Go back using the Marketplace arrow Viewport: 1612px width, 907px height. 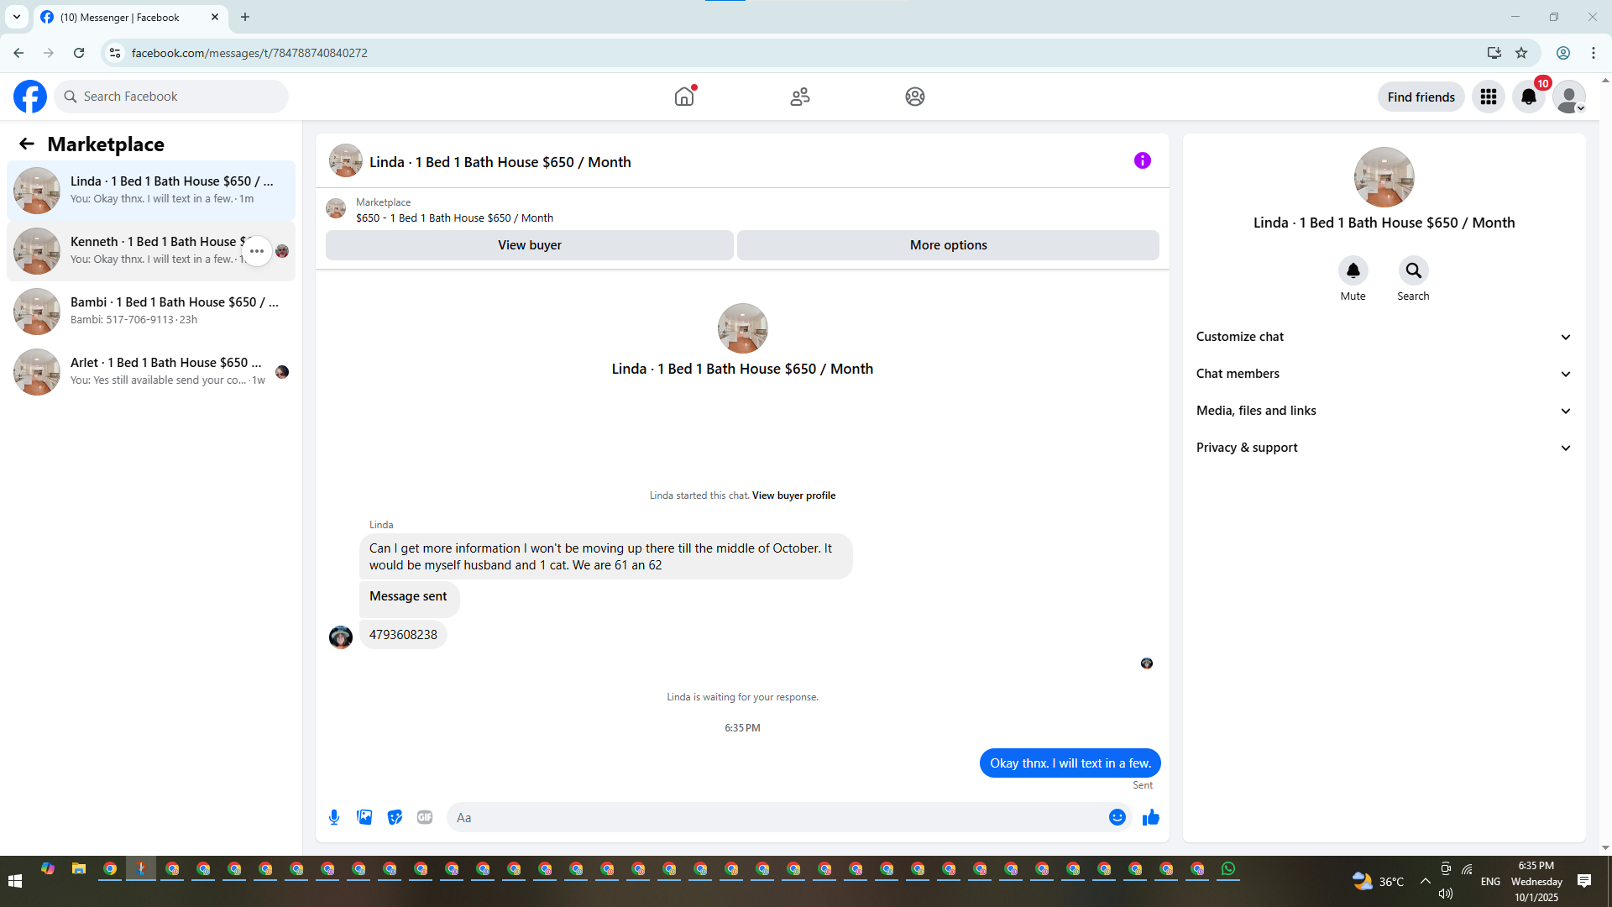pyautogui.click(x=27, y=144)
